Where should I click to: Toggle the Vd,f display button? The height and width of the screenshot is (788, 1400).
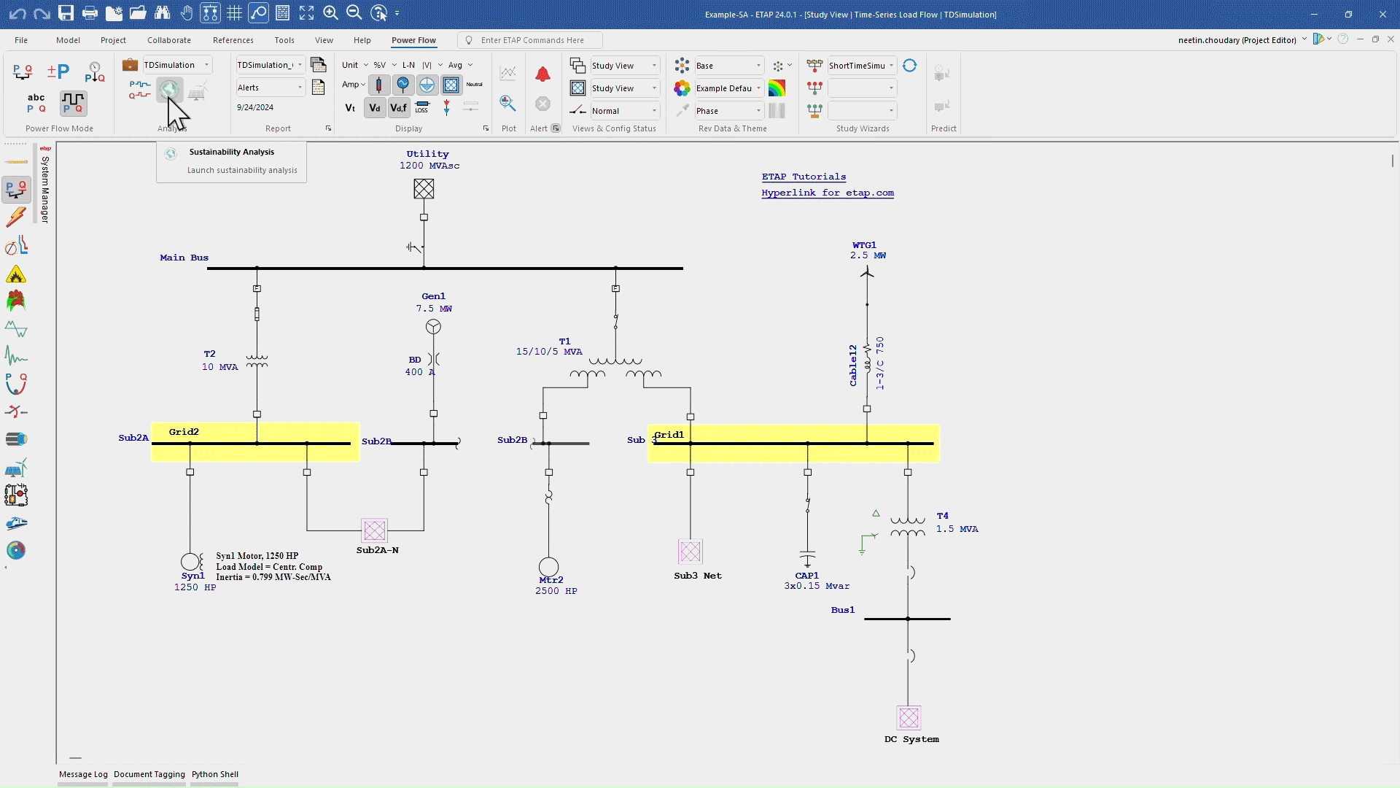coord(398,108)
